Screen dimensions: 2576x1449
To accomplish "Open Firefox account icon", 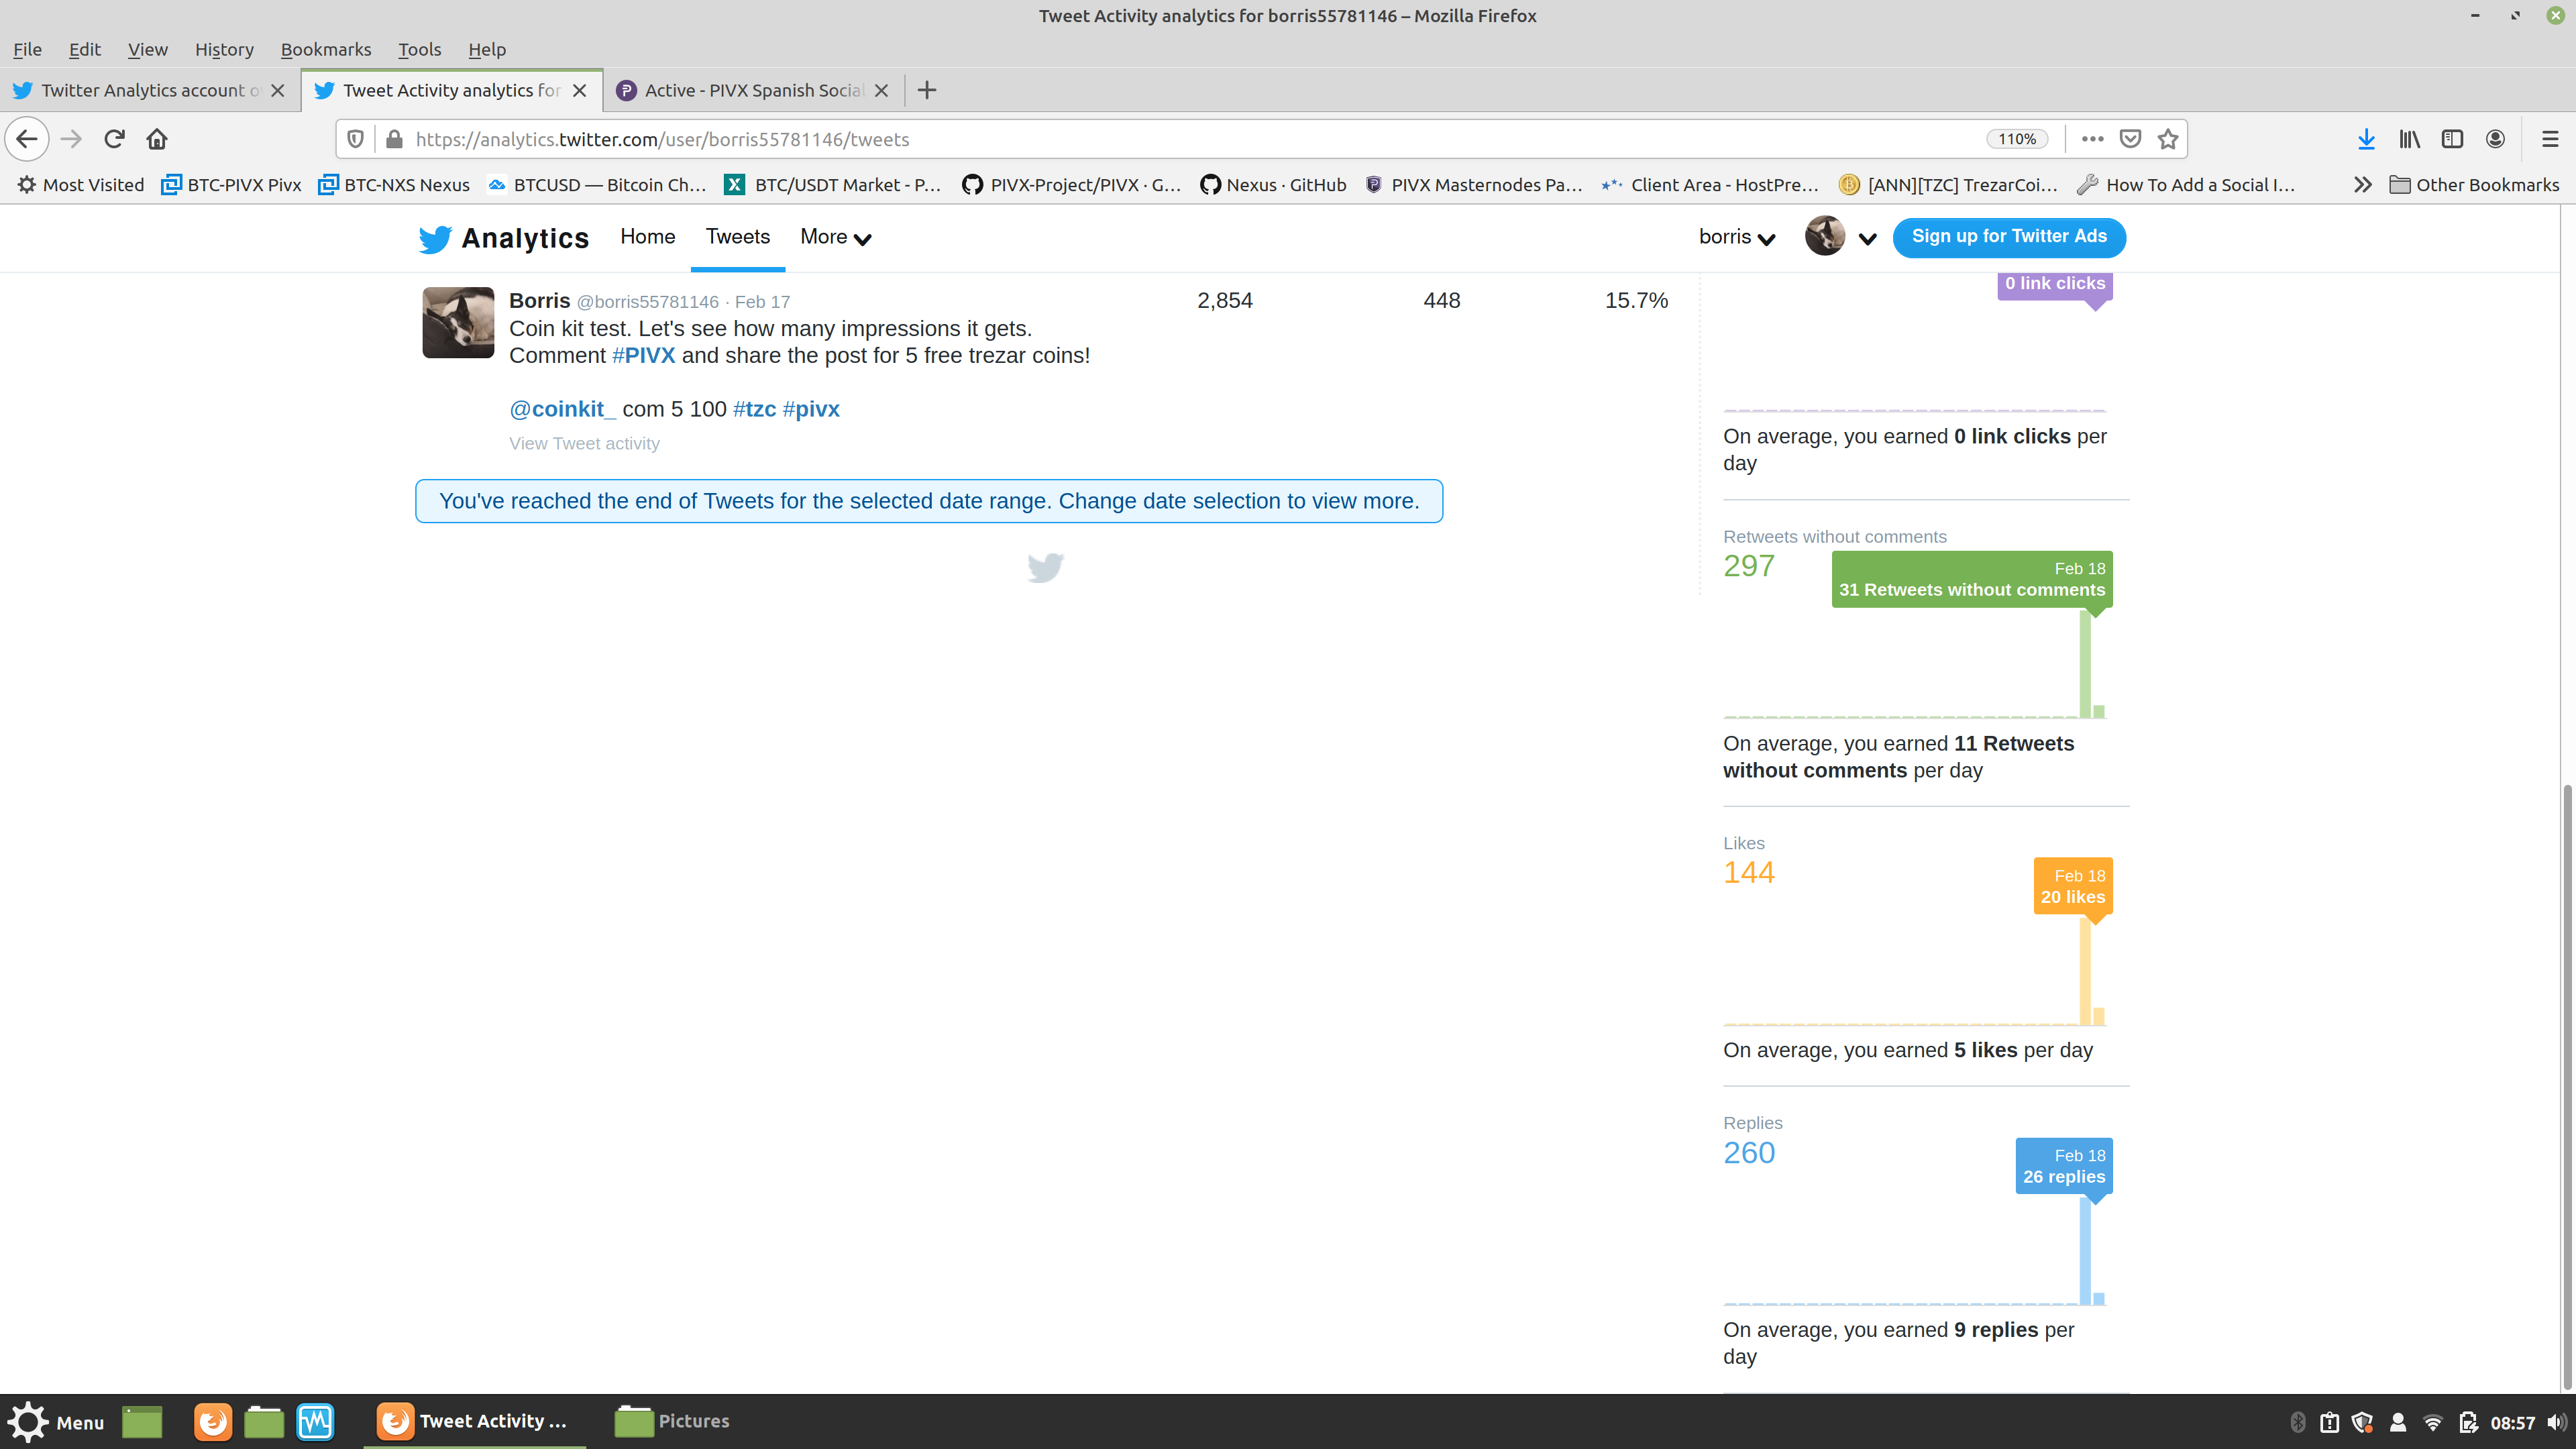I will 2495,139.
